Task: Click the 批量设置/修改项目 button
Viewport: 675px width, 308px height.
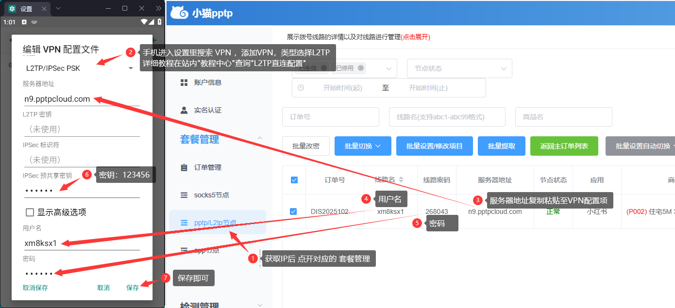Action: pos(435,146)
